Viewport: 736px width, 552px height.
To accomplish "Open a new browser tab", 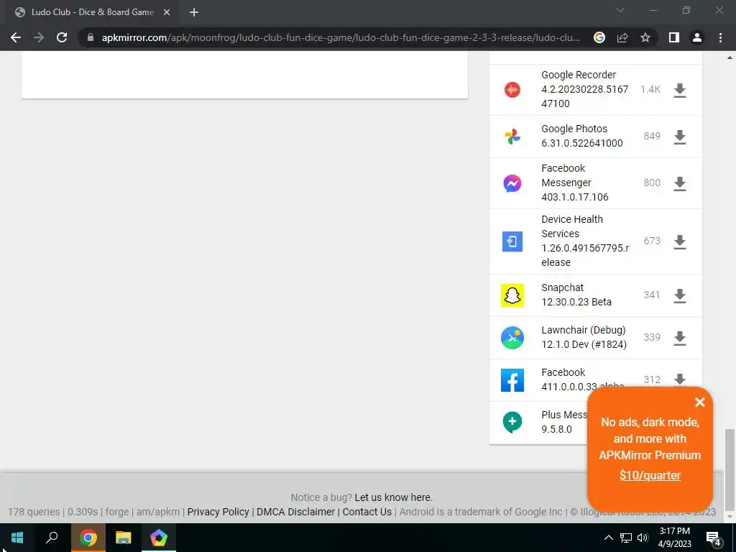I will tap(194, 12).
